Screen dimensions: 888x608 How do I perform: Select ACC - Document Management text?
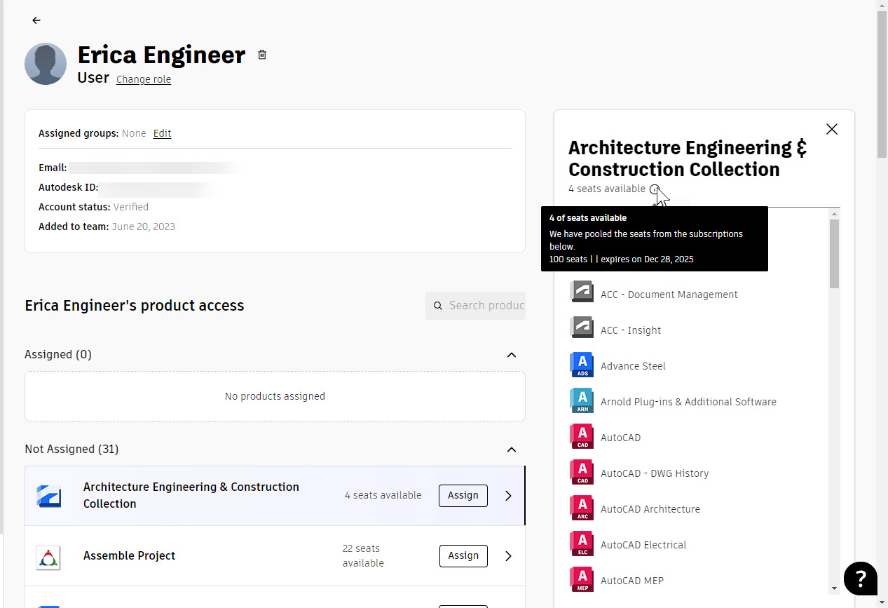(x=669, y=295)
